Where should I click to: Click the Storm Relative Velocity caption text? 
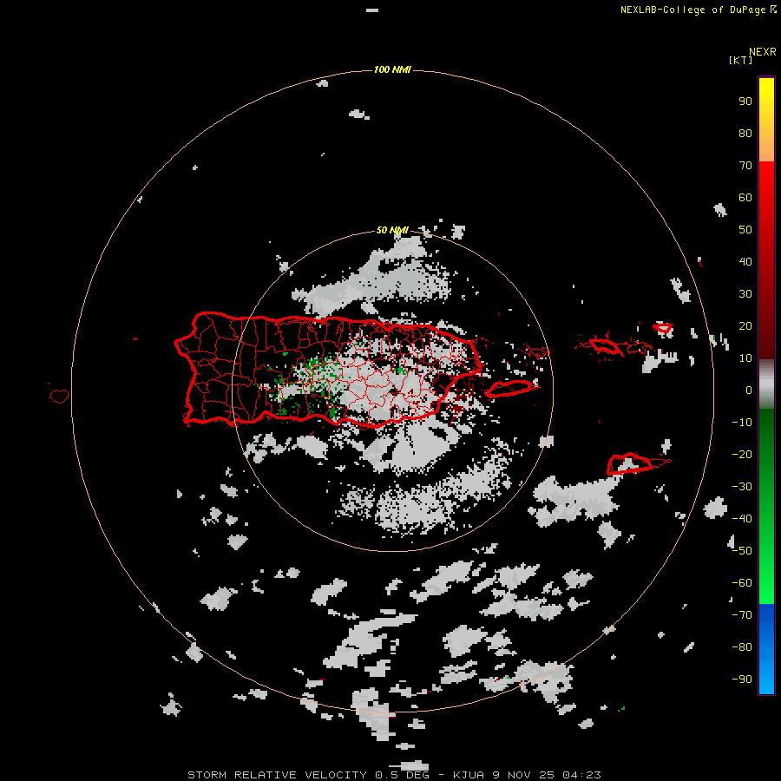[x=279, y=775]
